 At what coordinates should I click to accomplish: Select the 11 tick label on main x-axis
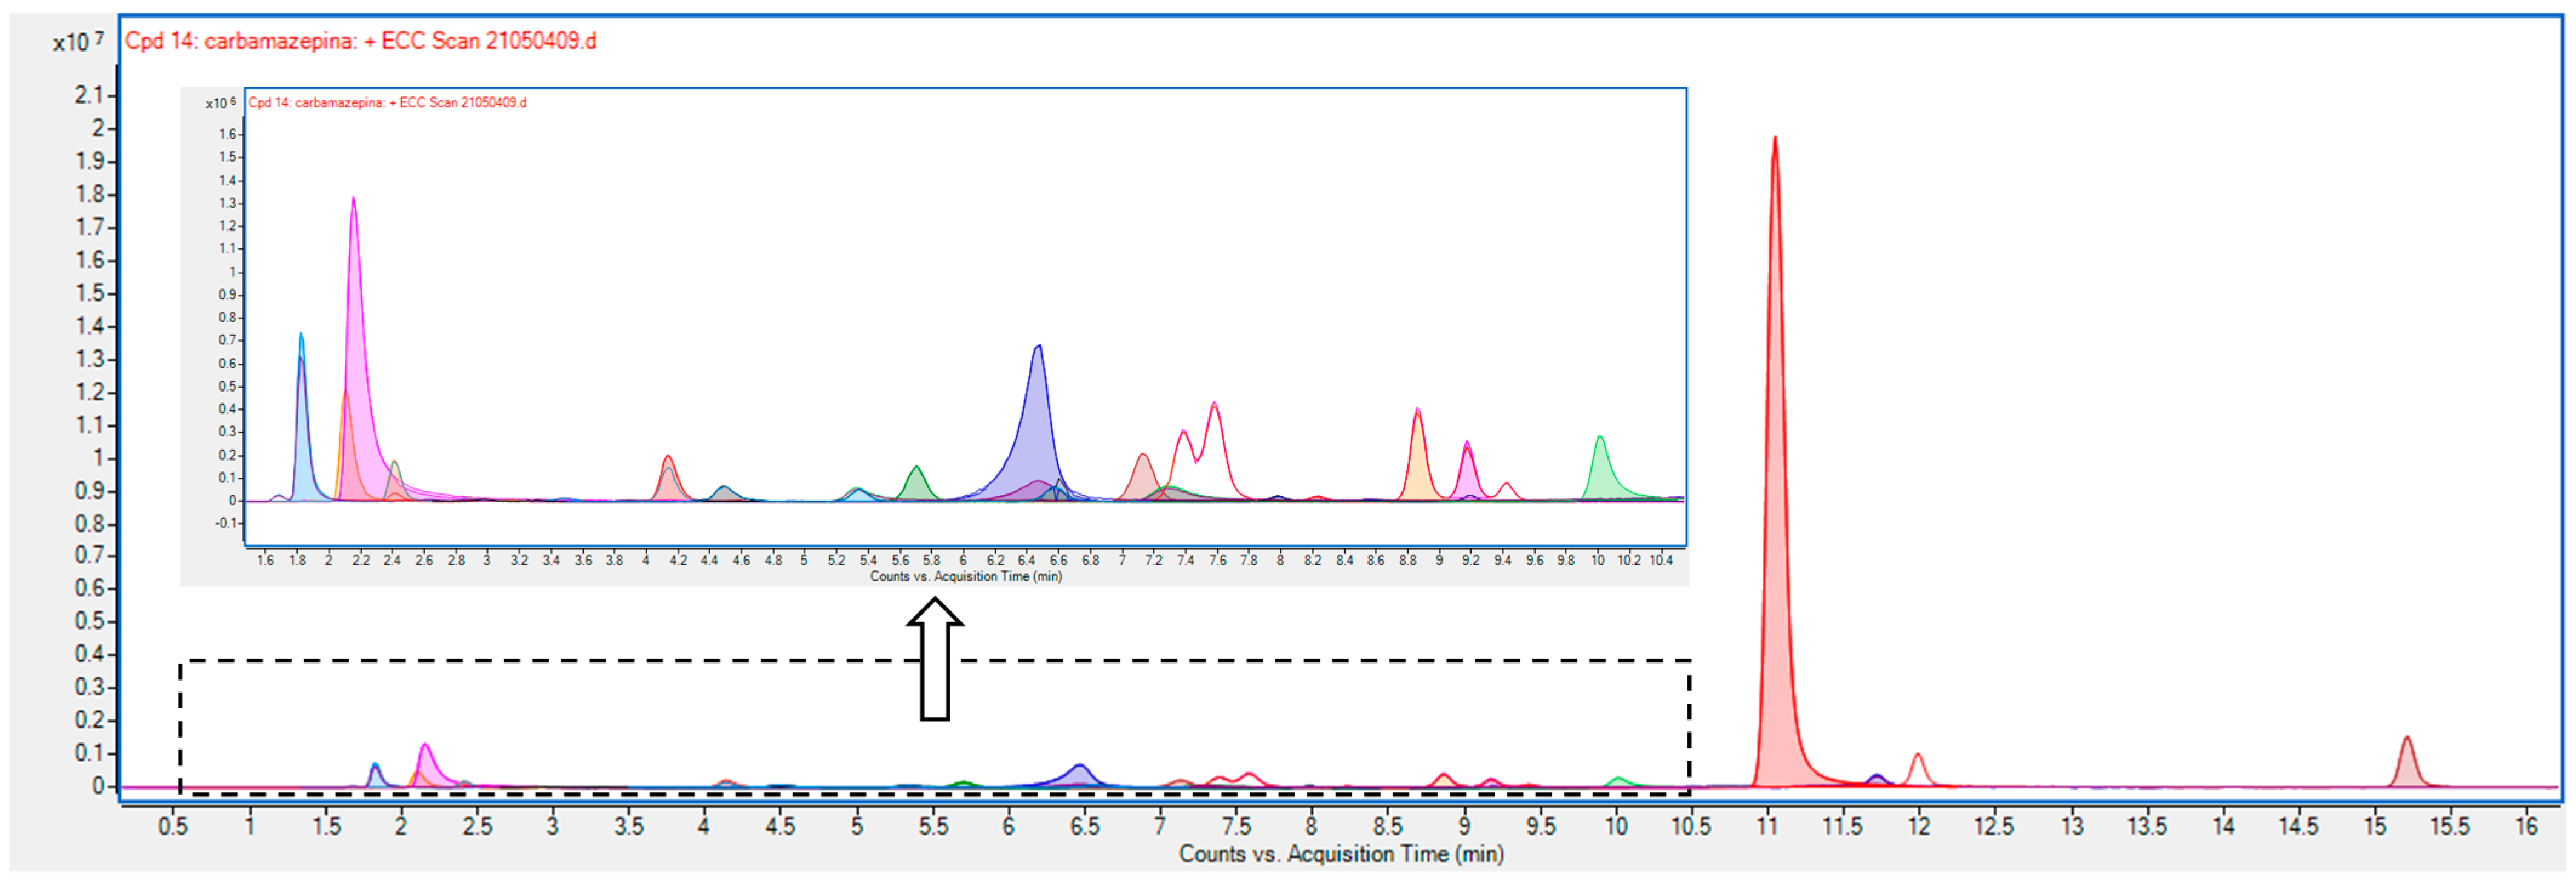[x=1768, y=826]
